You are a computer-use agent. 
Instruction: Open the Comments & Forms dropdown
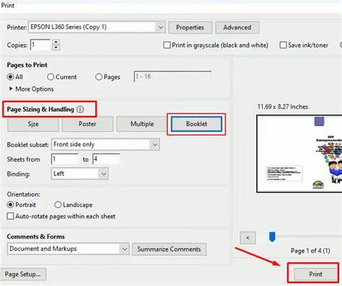[x=69, y=249]
